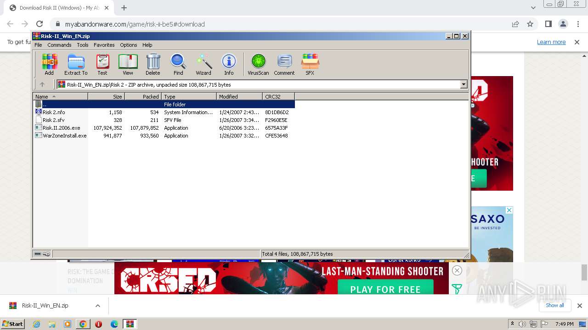Expand options for downloaded Risk-II_Win_EN.zip

click(97, 306)
